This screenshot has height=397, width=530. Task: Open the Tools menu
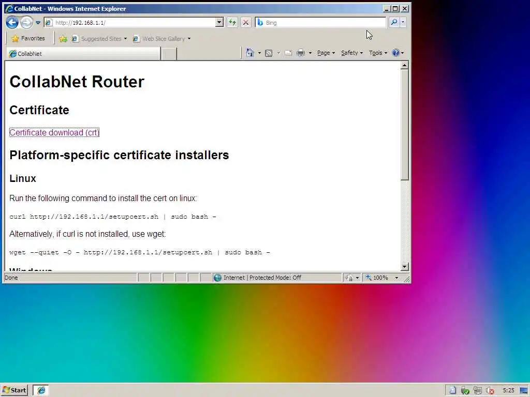point(378,53)
